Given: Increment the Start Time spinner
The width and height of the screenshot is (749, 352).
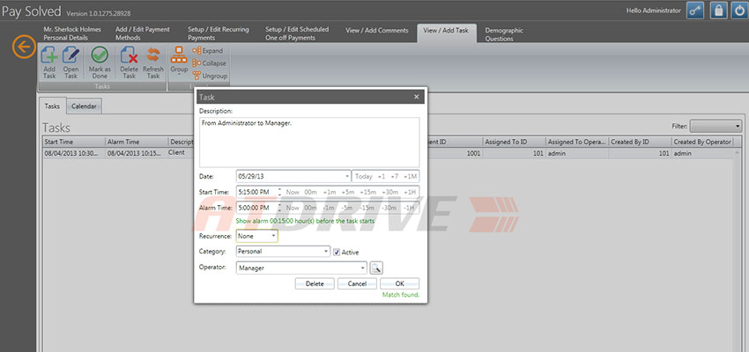Looking at the screenshot, I should tap(279, 189).
